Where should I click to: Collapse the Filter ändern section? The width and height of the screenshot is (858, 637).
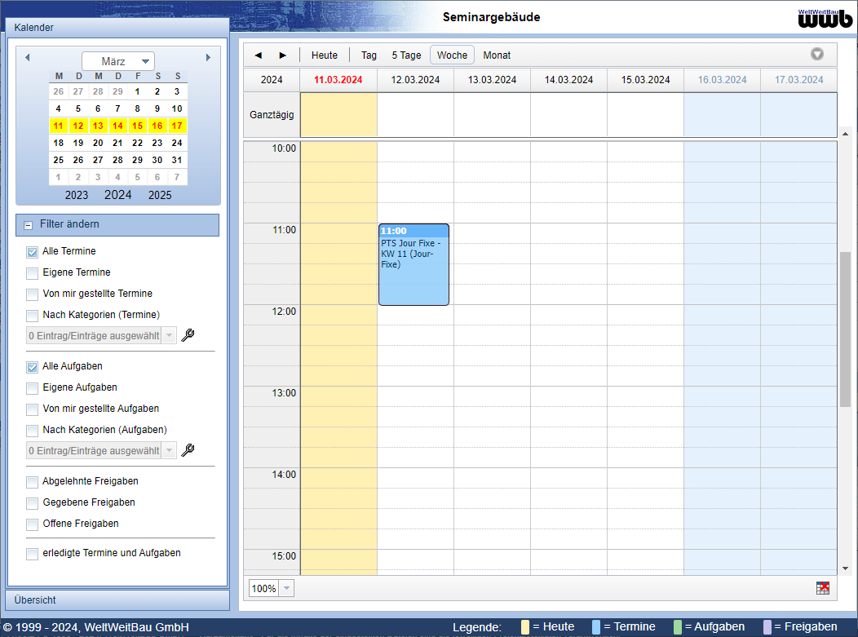[28, 225]
